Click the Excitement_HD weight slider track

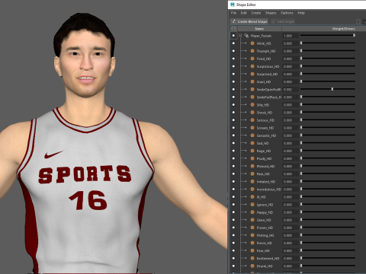[327, 258]
